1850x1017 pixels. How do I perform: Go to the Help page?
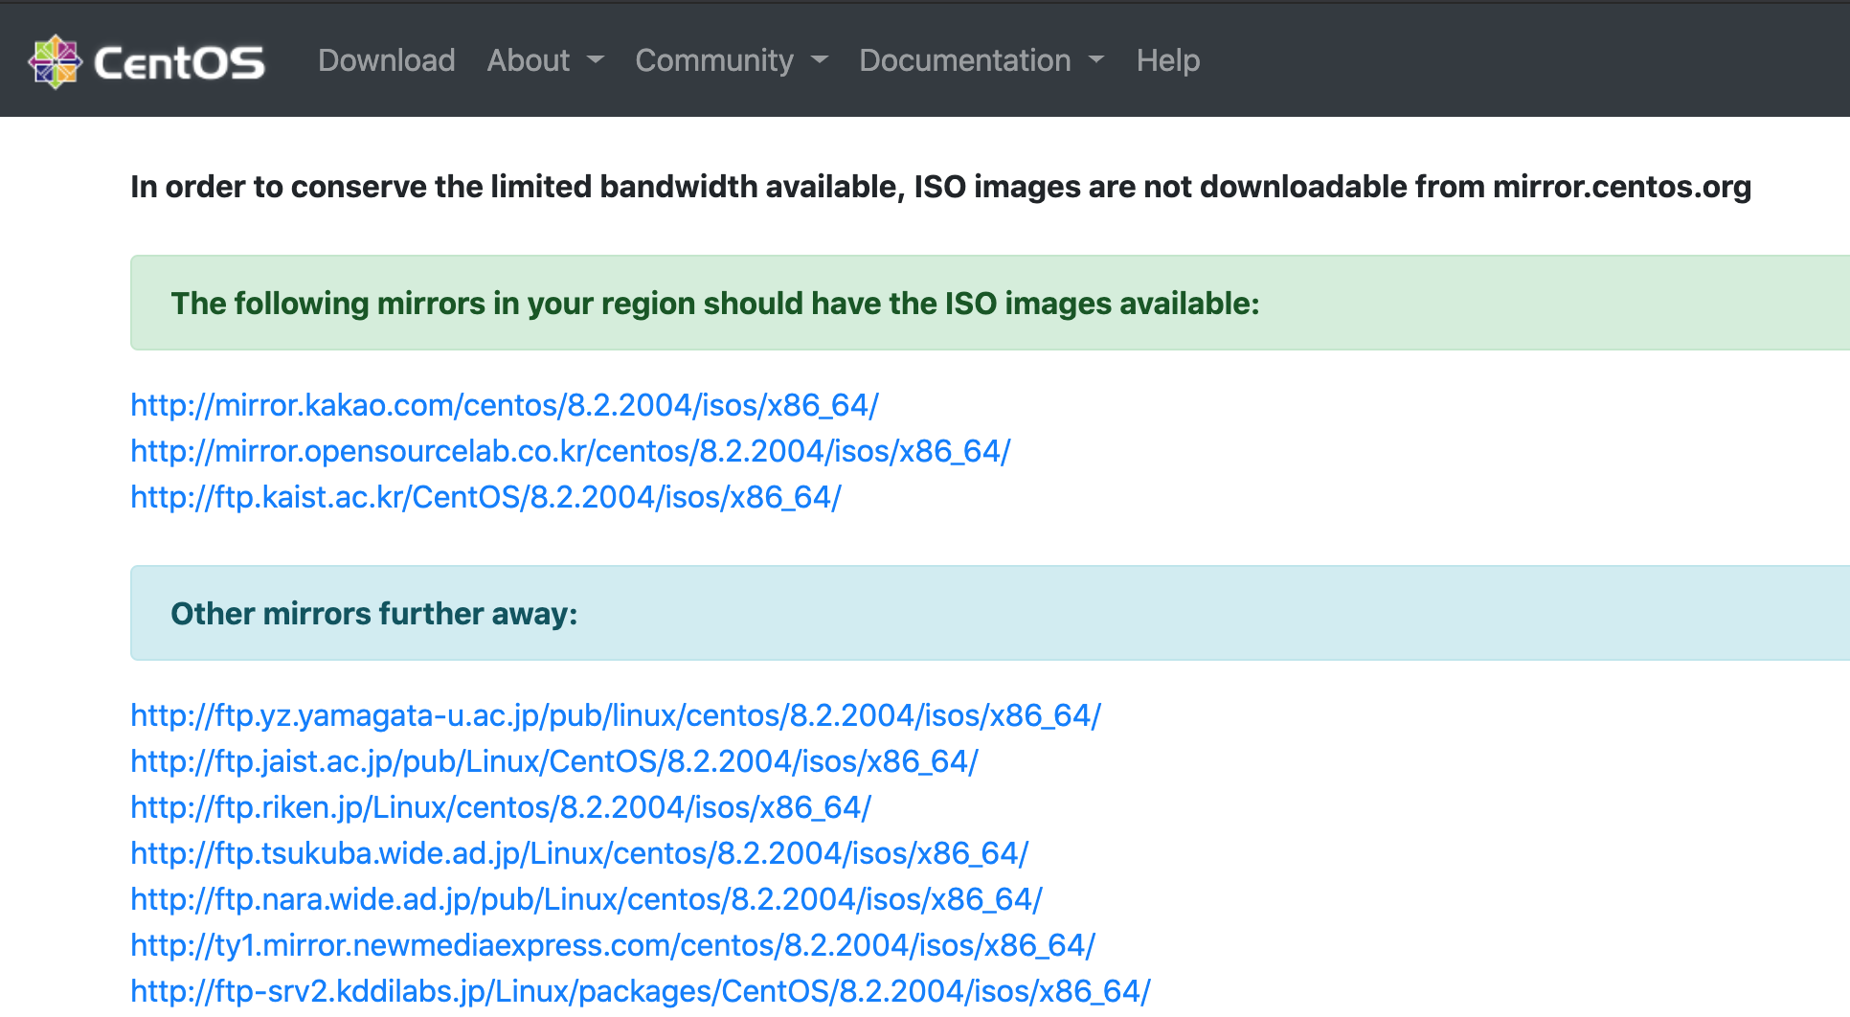click(1168, 60)
